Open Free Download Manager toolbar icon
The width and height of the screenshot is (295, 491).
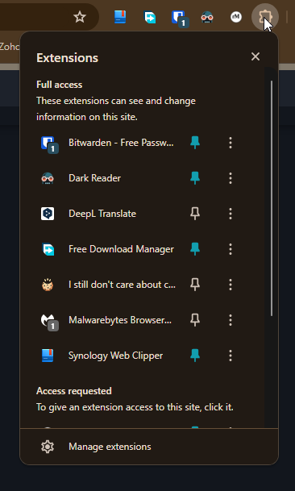[150, 17]
